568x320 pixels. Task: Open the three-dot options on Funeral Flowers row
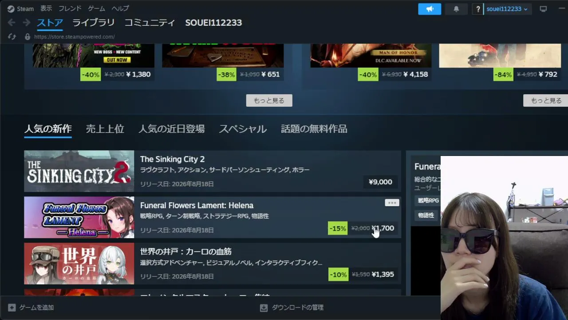392,203
